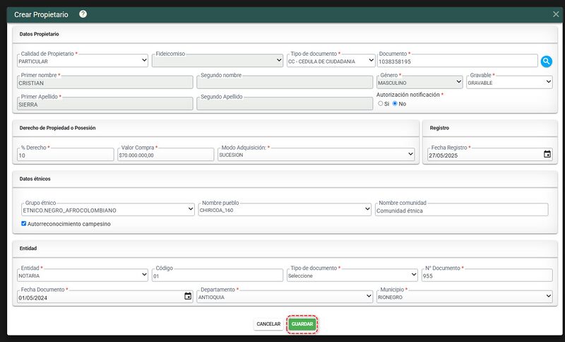
Task: Toggle Autorreconocimiento campesino checkbox
Action: coord(24,223)
